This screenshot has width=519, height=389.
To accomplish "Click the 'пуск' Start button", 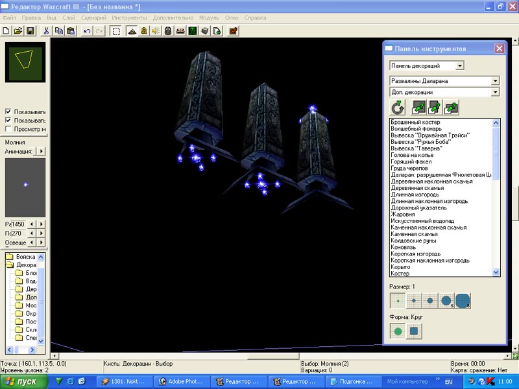I will point(23,382).
